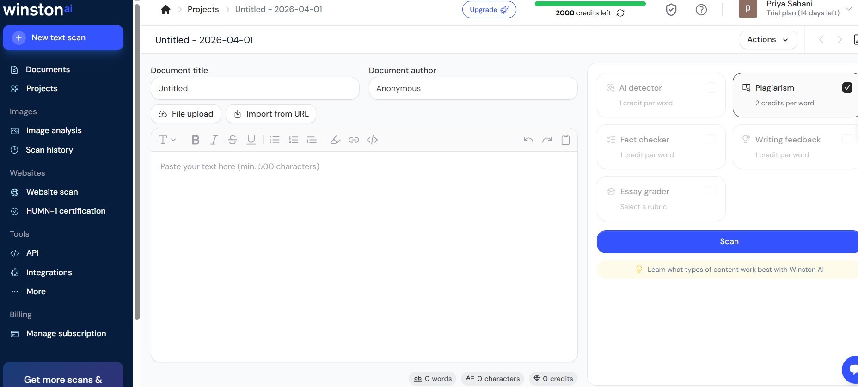Enable the Essay grader checkbox

711,191
